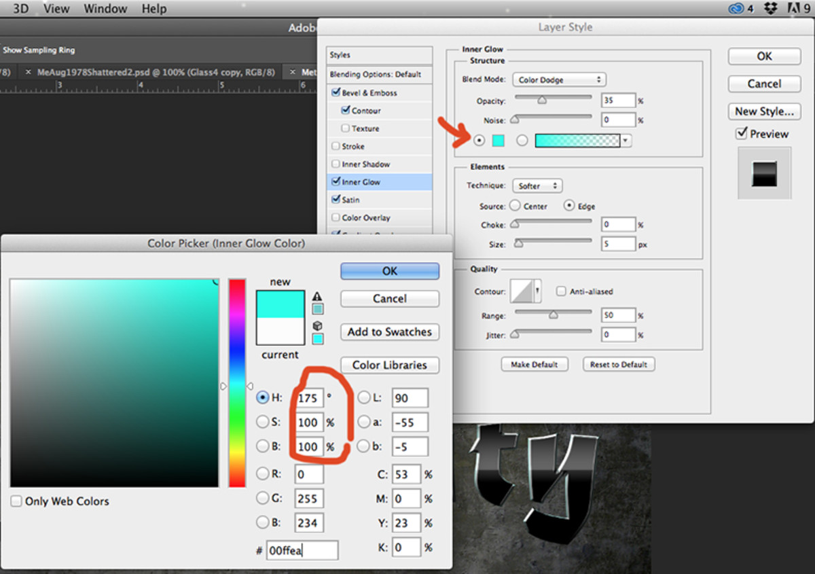Enable the Anti-aliased checkbox
This screenshot has height=574, width=815.
(x=561, y=291)
